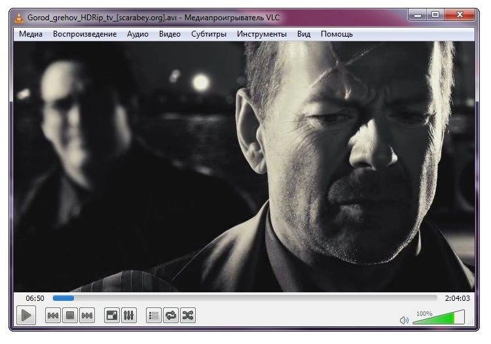Click the VLC cone title icon
Image resolution: width=491 pixels, height=344 pixels.
(x=19, y=18)
